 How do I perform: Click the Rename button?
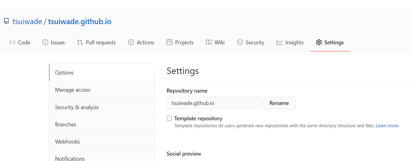pyautogui.click(x=279, y=103)
